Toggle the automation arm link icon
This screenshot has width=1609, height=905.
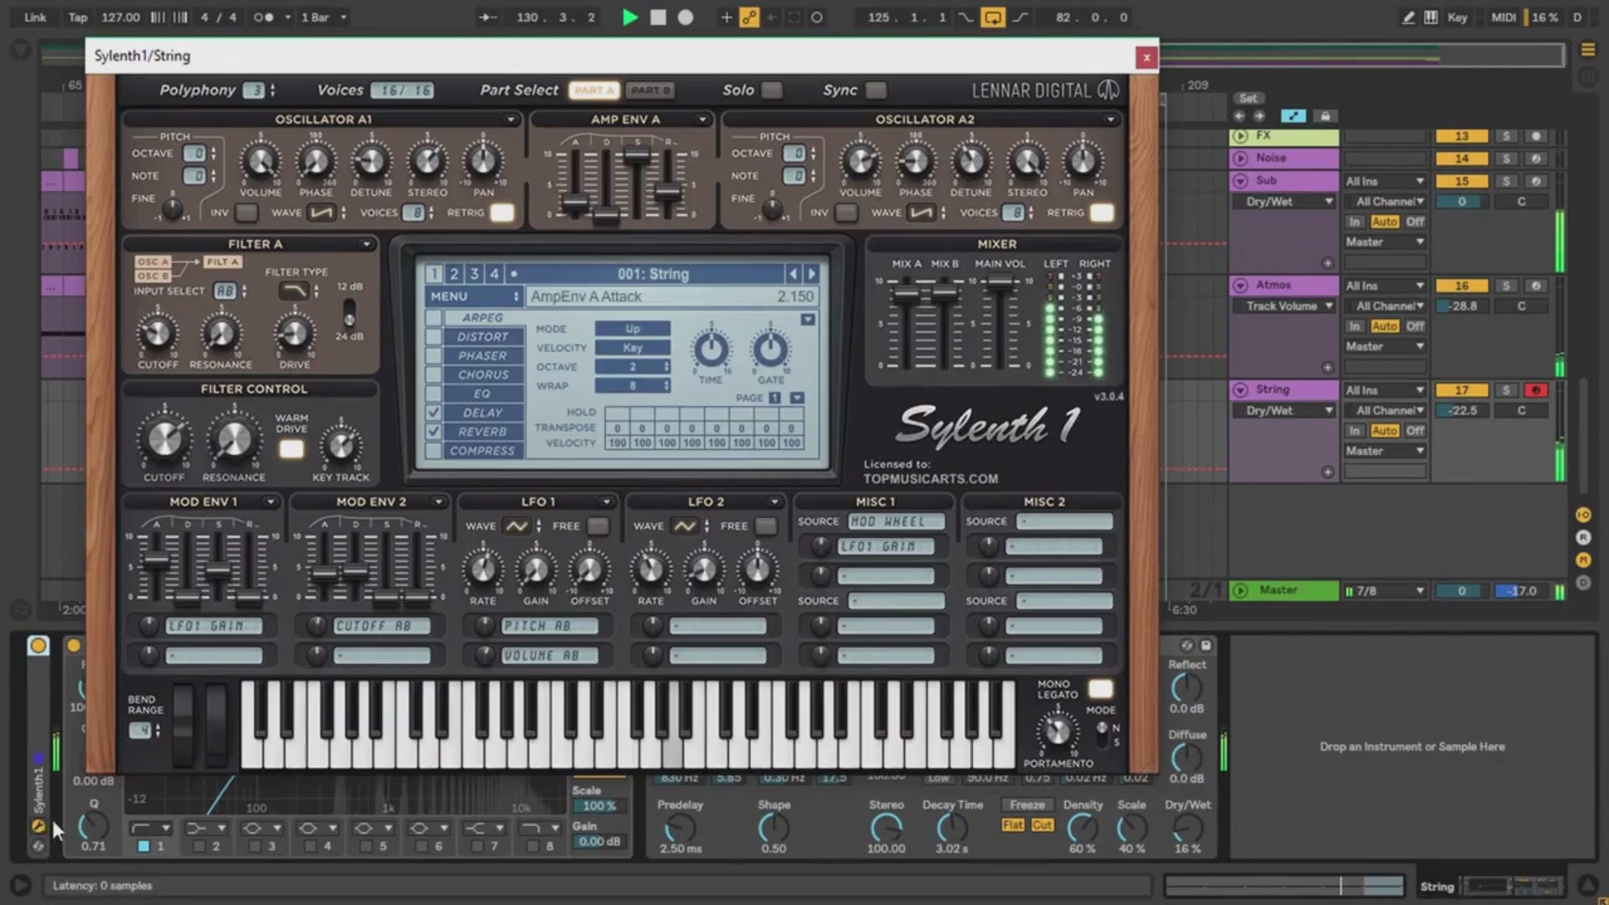click(x=749, y=17)
